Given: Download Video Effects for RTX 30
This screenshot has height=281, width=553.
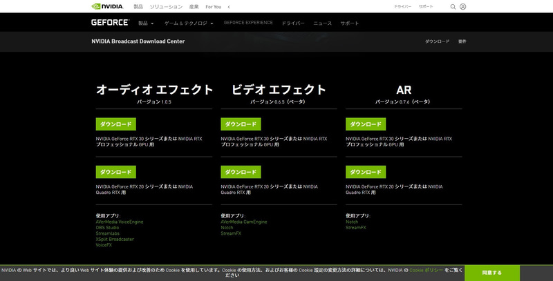Looking at the screenshot, I should coord(241,124).
